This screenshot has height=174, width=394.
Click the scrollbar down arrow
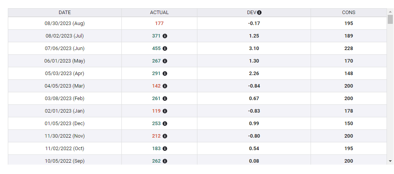point(390,161)
